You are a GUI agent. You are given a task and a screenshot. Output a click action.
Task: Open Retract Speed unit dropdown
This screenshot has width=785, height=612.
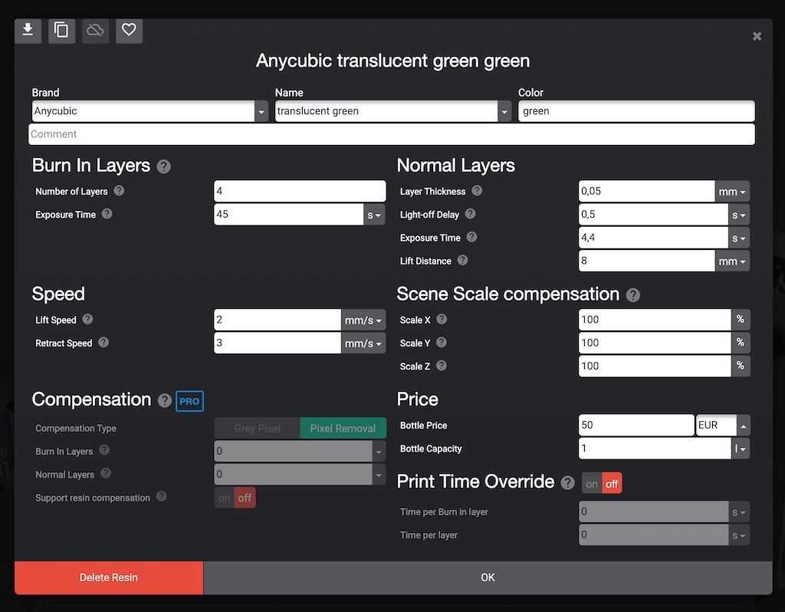click(x=363, y=343)
